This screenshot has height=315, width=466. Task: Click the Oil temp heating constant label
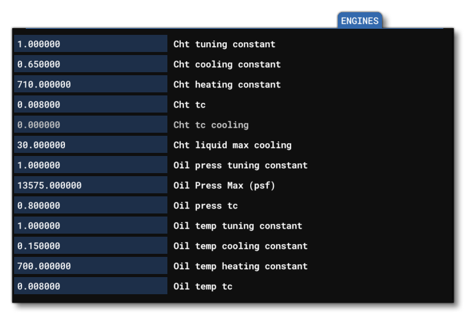tap(240, 266)
